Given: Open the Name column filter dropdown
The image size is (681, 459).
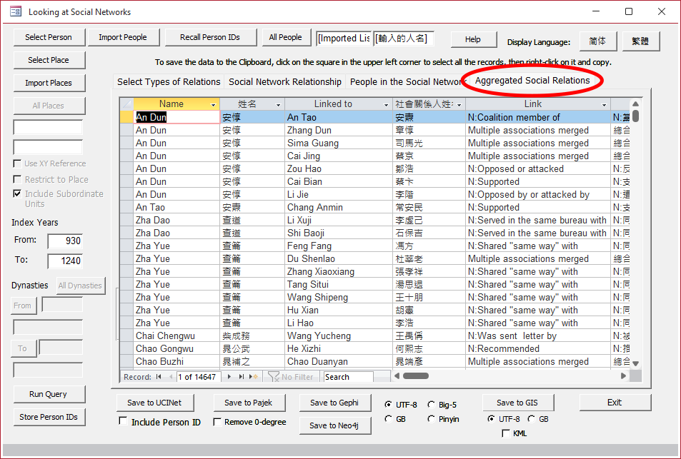Looking at the screenshot, I should (213, 105).
